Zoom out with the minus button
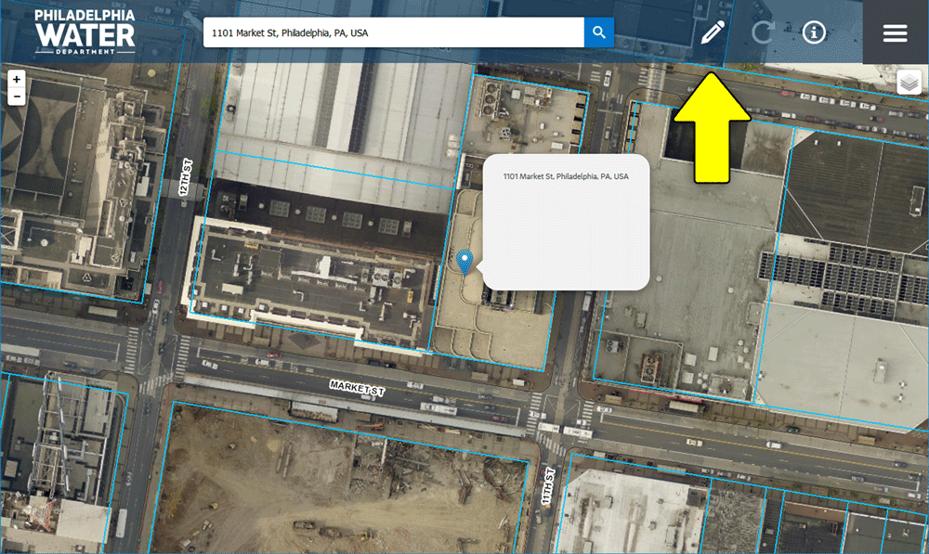 [16, 97]
